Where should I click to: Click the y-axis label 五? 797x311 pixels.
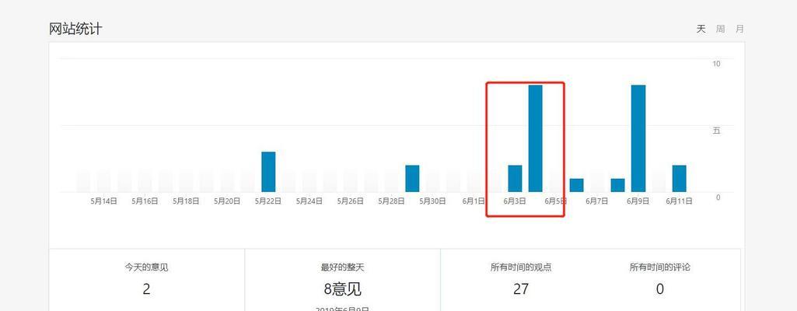[x=717, y=131]
